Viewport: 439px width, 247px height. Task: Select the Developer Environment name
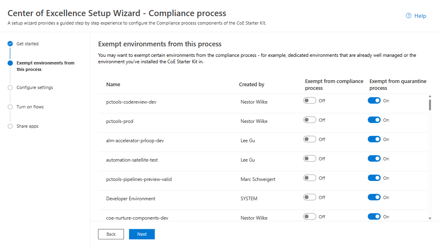[x=130, y=199]
